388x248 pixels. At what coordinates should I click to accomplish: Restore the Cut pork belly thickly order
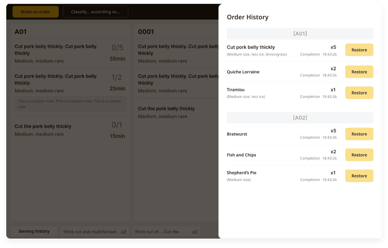click(x=359, y=50)
